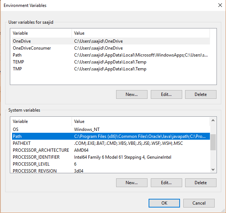Click Value column header in User variables
226x213 pixels.
(141, 33)
